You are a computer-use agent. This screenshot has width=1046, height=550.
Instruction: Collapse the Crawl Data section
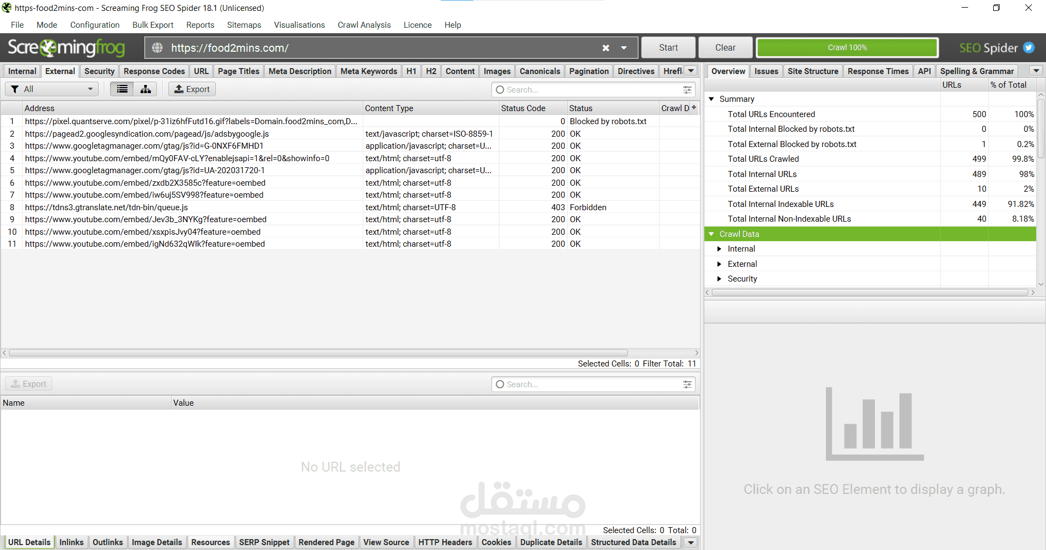(x=711, y=234)
